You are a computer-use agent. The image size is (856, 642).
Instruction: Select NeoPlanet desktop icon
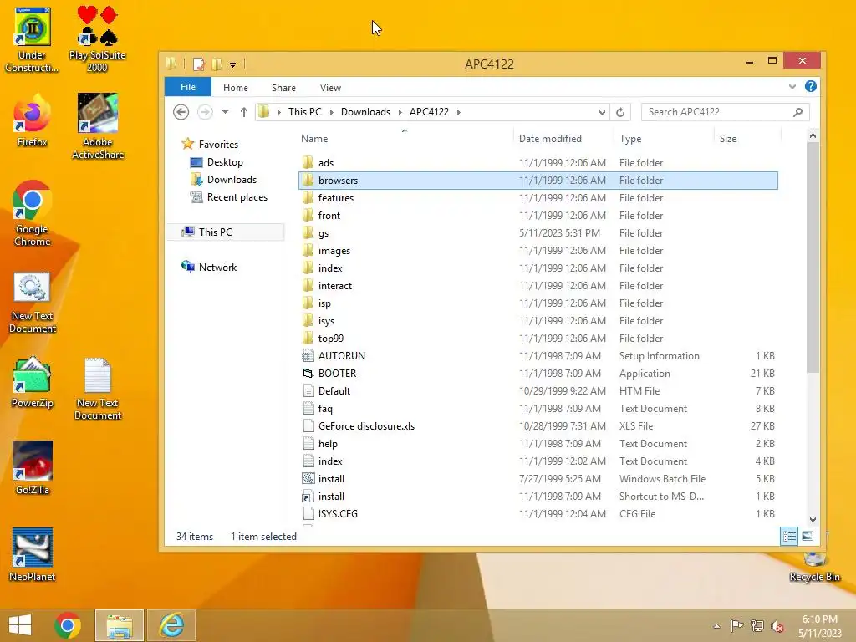click(x=33, y=555)
